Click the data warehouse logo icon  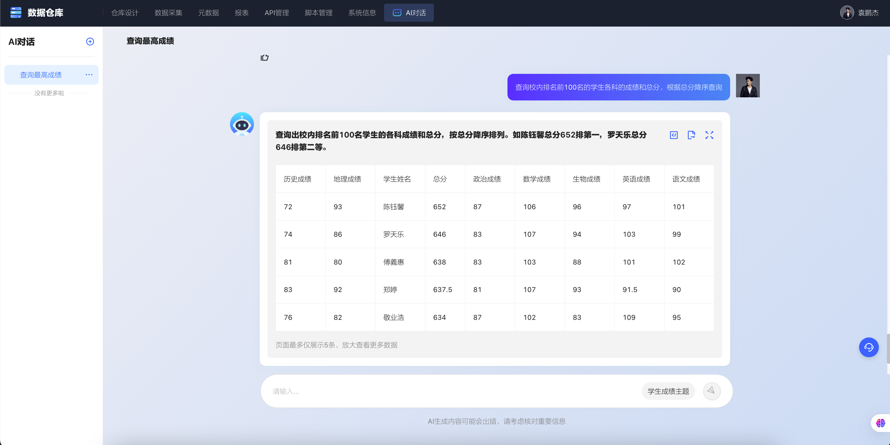coord(16,13)
